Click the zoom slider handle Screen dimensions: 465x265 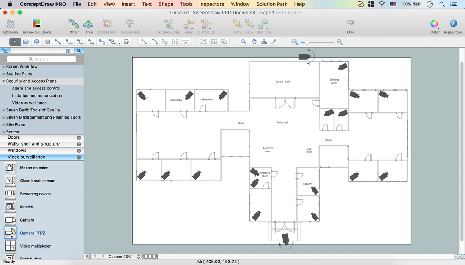coord(306,42)
